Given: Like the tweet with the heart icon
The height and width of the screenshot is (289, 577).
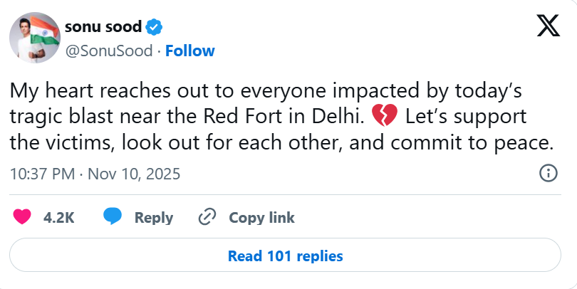Looking at the screenshot, I should 24,217.
